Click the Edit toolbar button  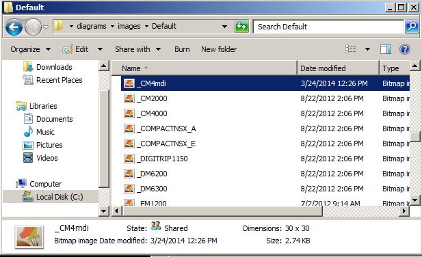point(81,49)
